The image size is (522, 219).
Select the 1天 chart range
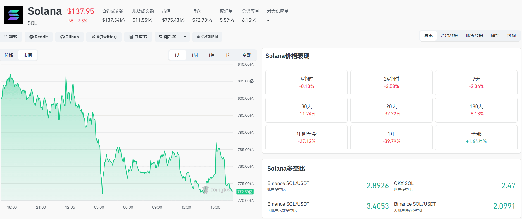(178, 55)
